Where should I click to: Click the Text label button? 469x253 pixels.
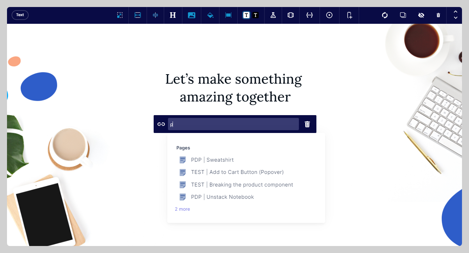click(x=20, y=15)
